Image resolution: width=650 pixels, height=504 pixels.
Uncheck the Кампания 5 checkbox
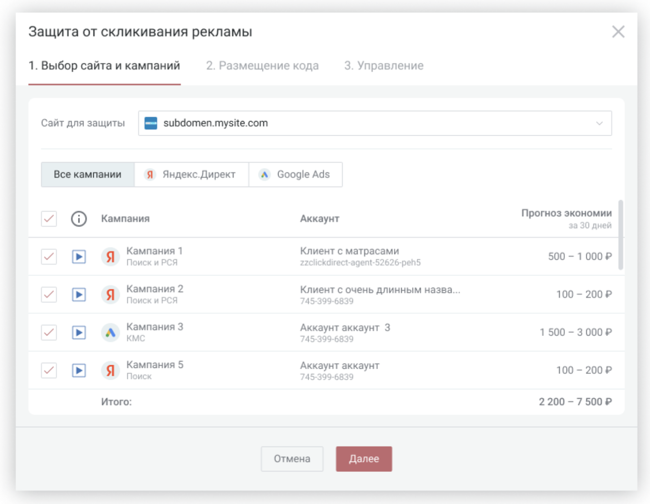tap(49, 370)
